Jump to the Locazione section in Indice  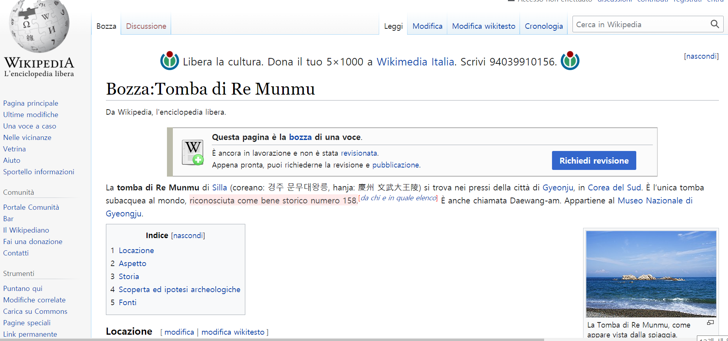pos(136,250)
